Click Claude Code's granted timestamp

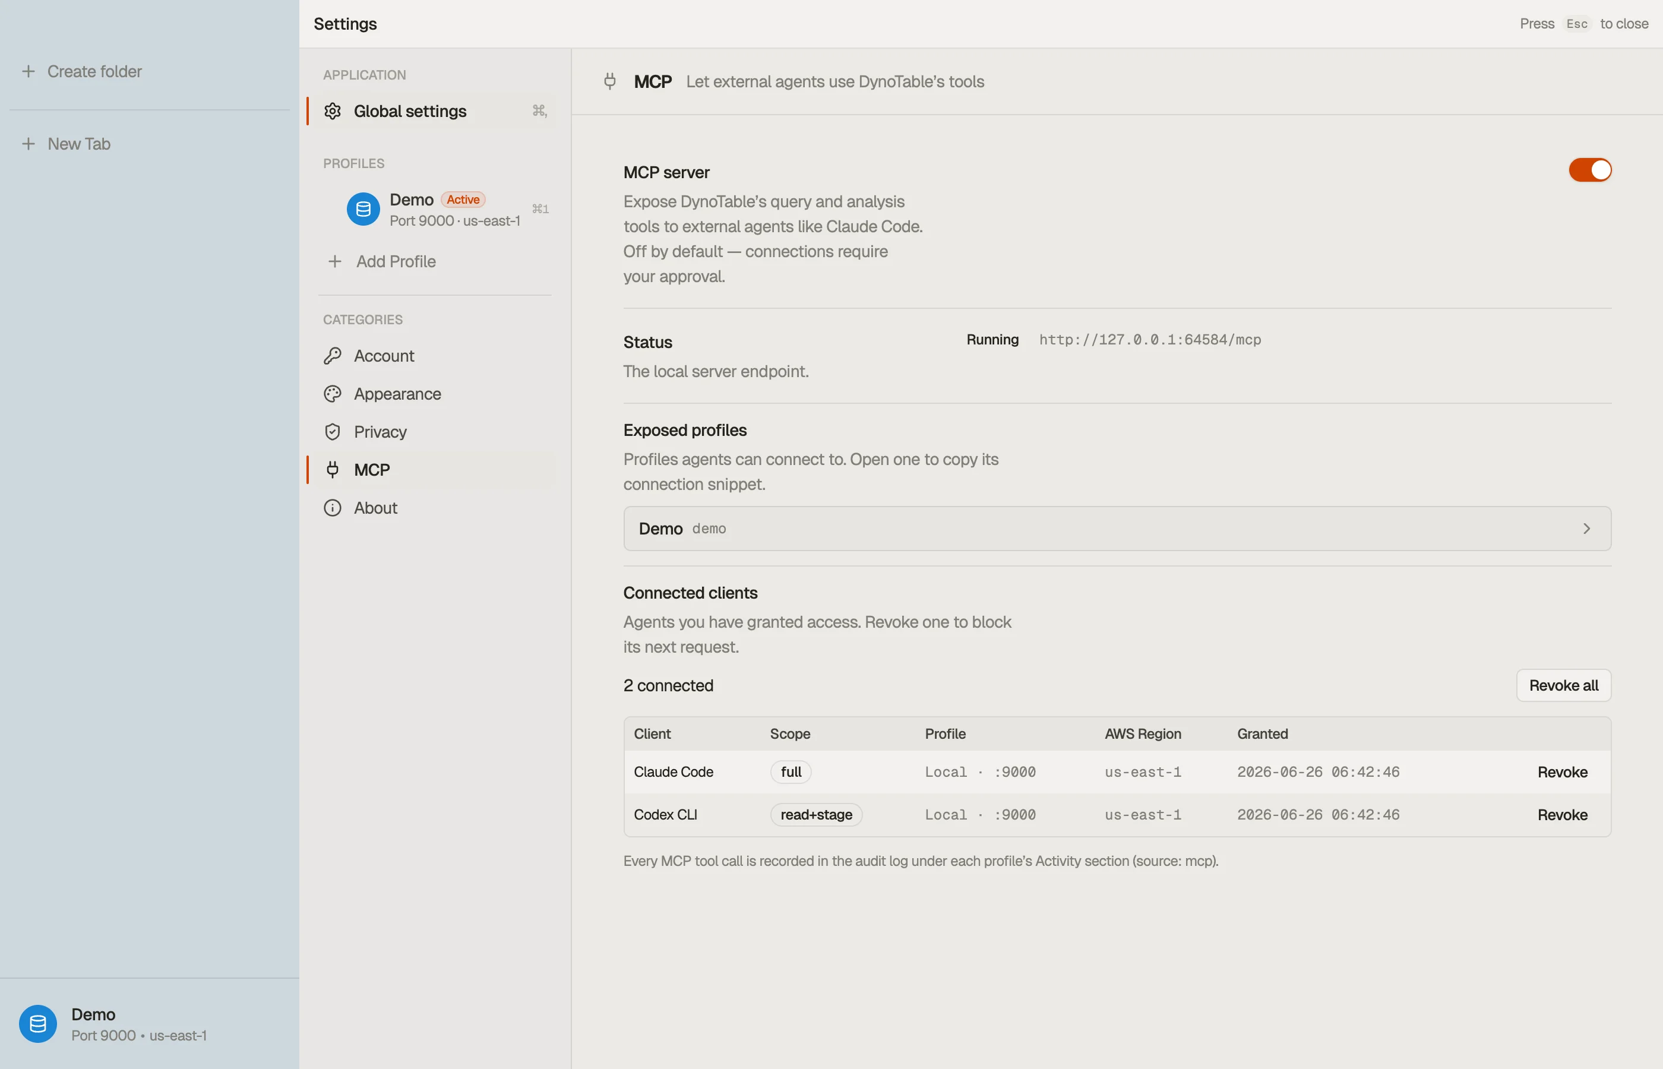click(1317, 772)
